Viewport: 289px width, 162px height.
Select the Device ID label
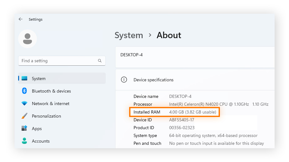(x=143, y=120)
